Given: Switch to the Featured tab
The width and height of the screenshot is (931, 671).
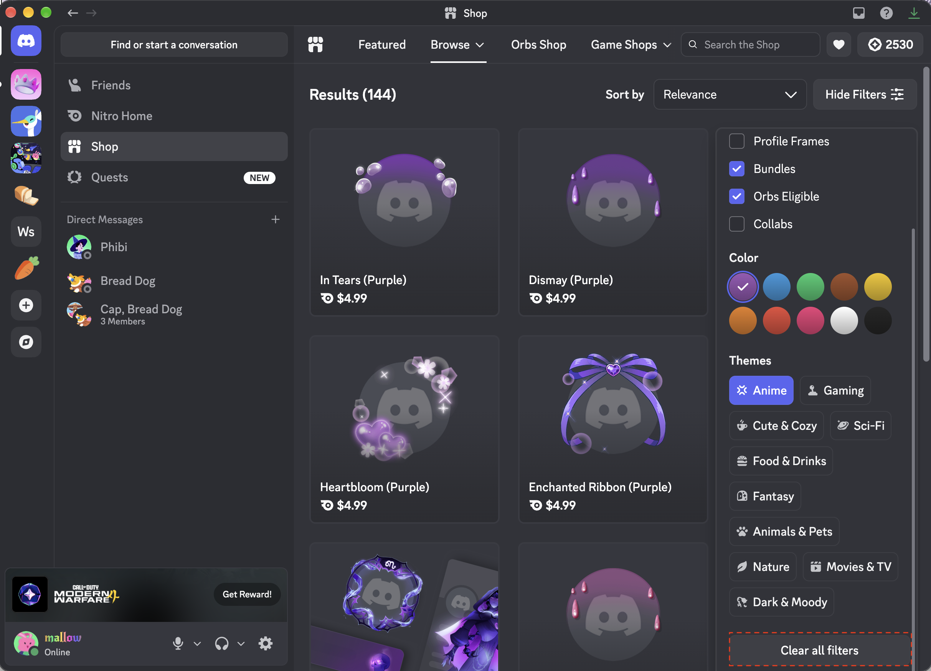Looking at the screenshot, I should 382,44.
